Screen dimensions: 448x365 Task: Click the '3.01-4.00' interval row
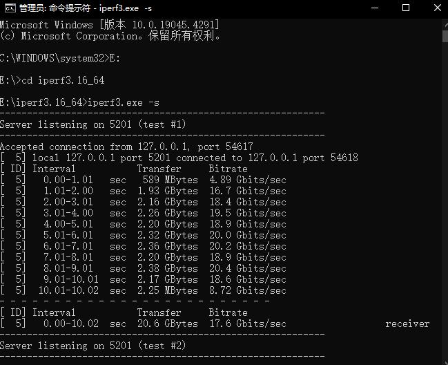point(143,213)
